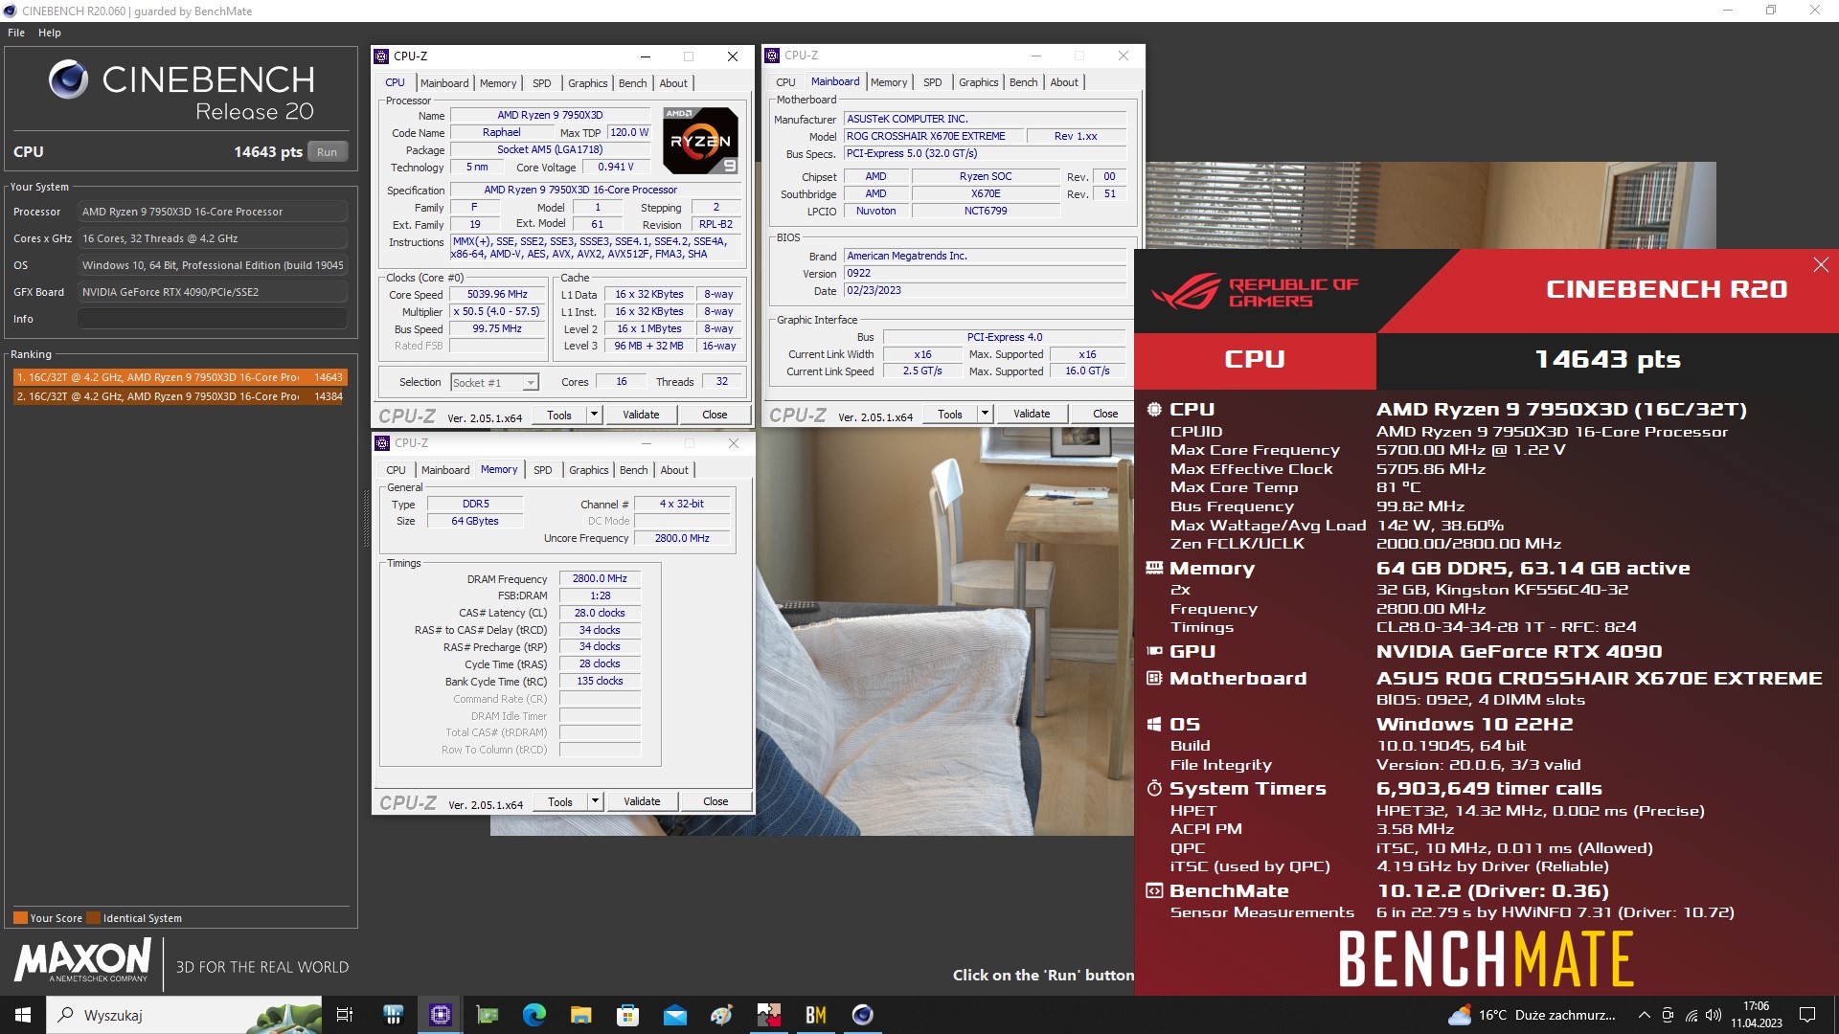The image size is (1839, 1034).
Task: Open About tab in Mainboard CPU-Z window
Action: point(1064,82)
